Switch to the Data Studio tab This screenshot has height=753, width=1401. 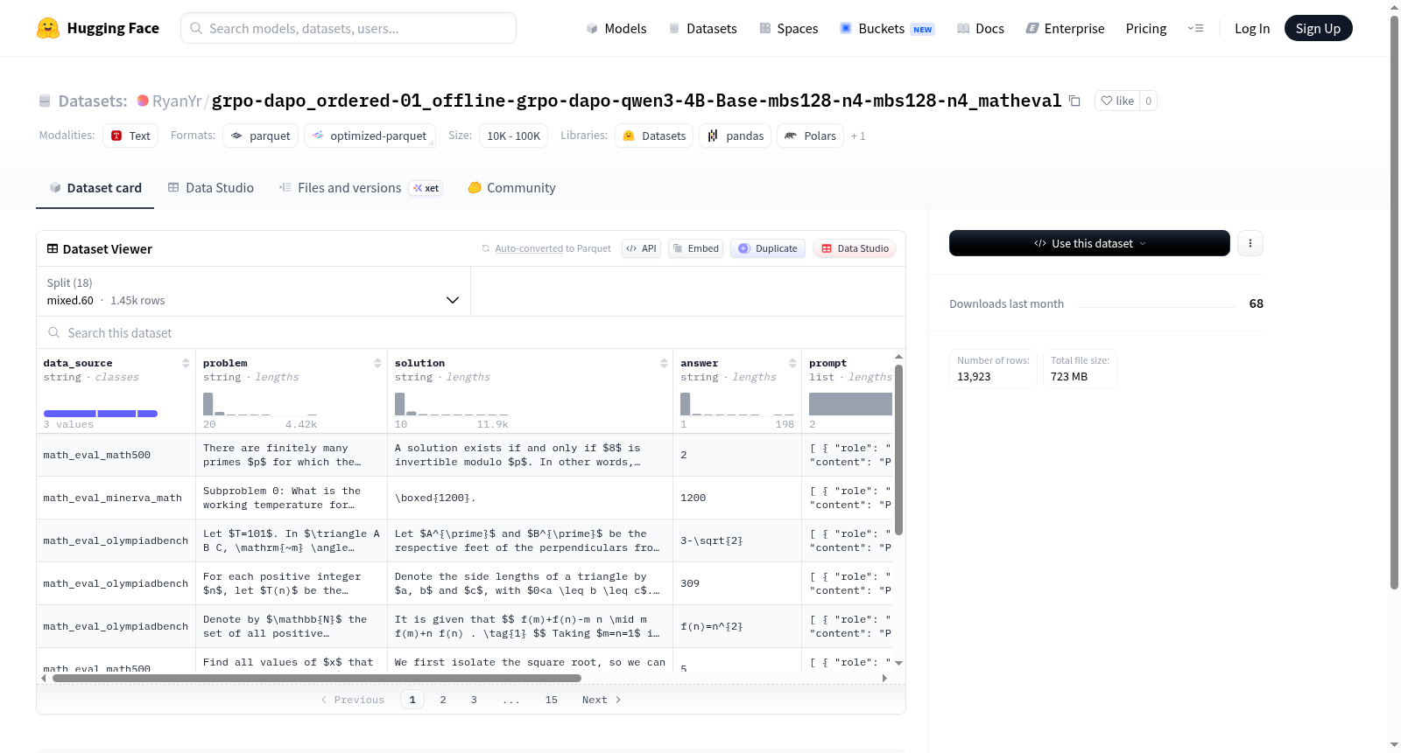[210, 188]
